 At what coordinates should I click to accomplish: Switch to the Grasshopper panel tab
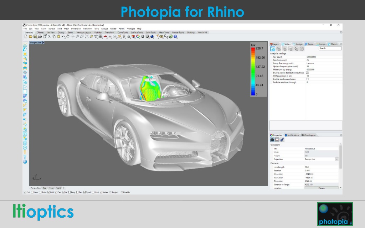point(309,135)
